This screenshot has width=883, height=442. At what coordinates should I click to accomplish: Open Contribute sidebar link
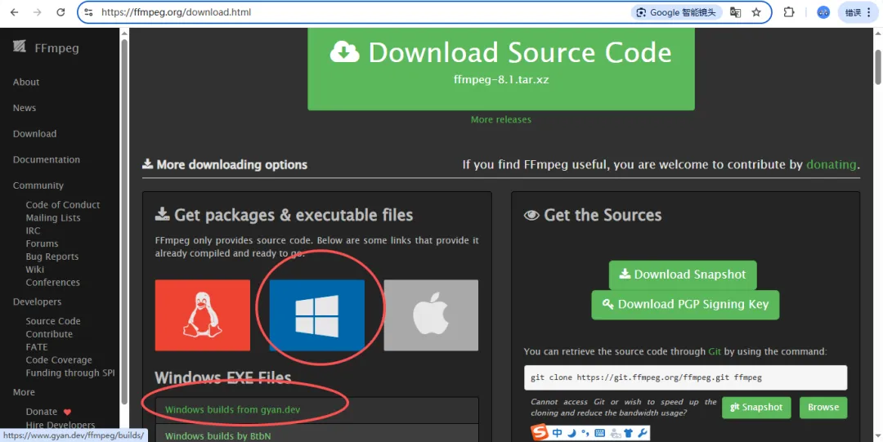click(x=49, y=334)
